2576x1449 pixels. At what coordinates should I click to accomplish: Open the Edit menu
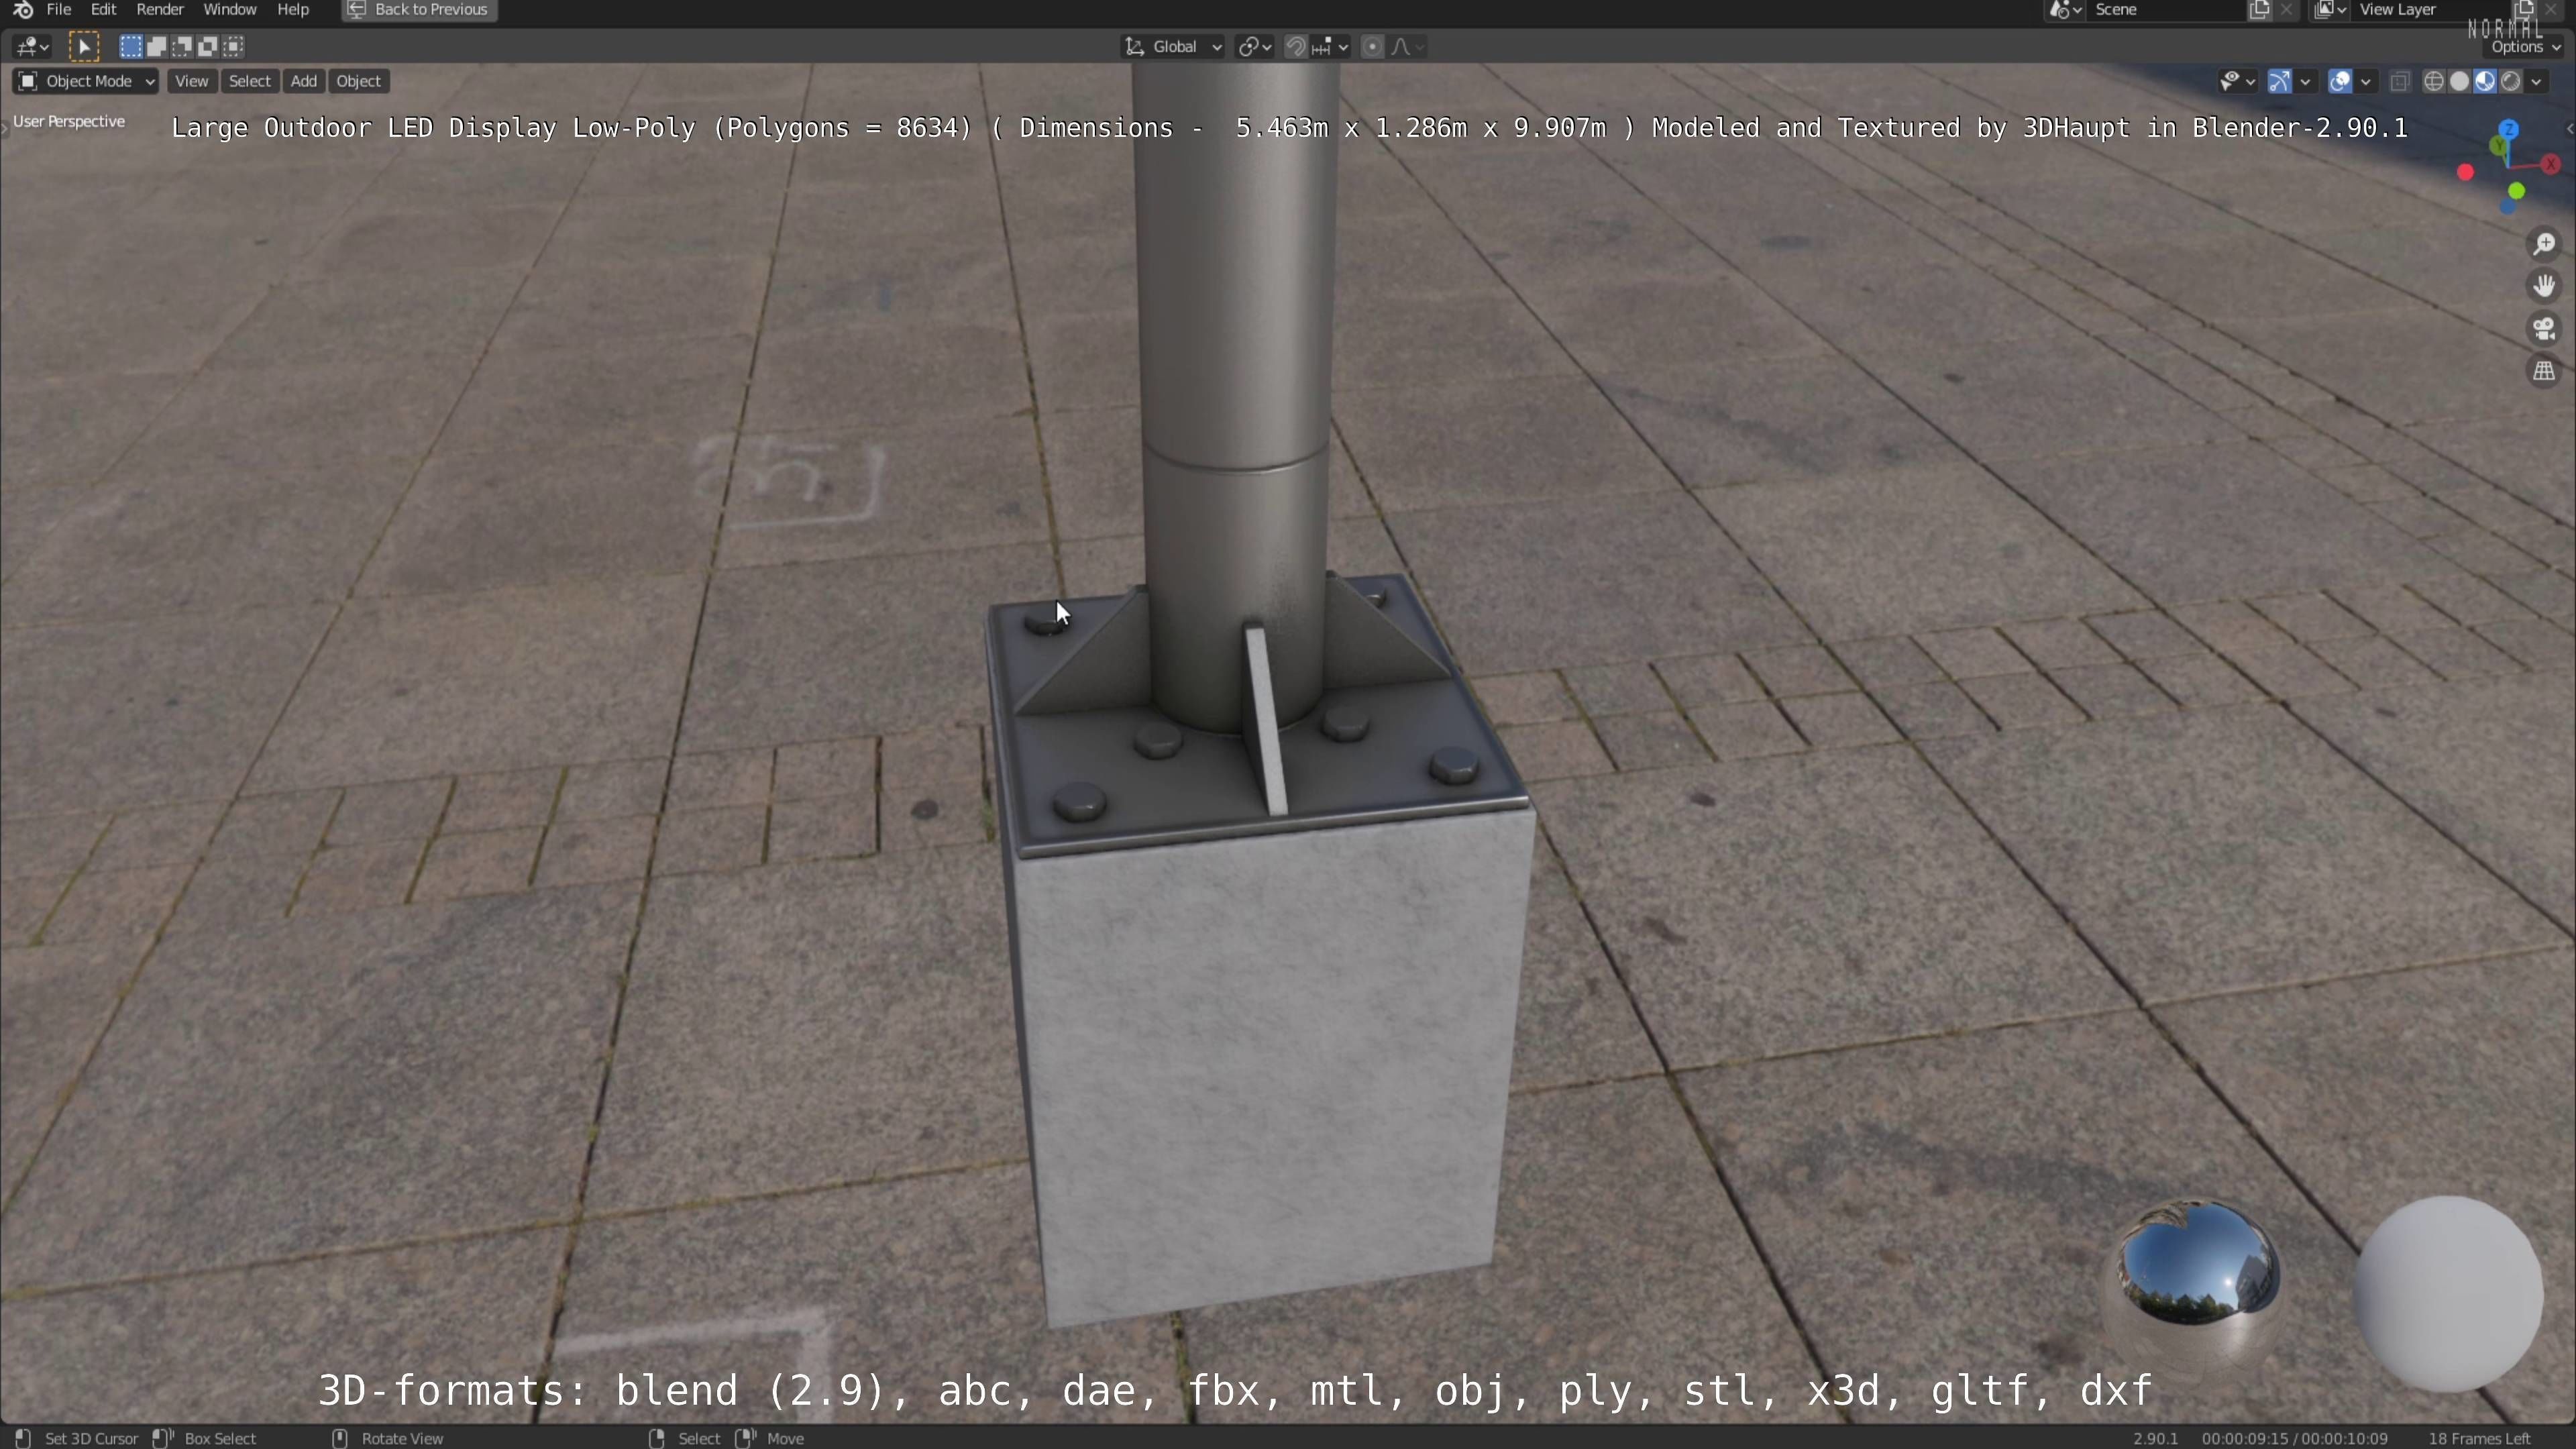(x=103, y=10)
